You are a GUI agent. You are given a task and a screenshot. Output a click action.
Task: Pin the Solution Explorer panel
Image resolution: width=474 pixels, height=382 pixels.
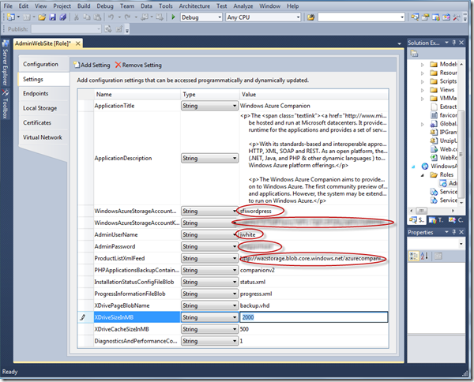453,43
